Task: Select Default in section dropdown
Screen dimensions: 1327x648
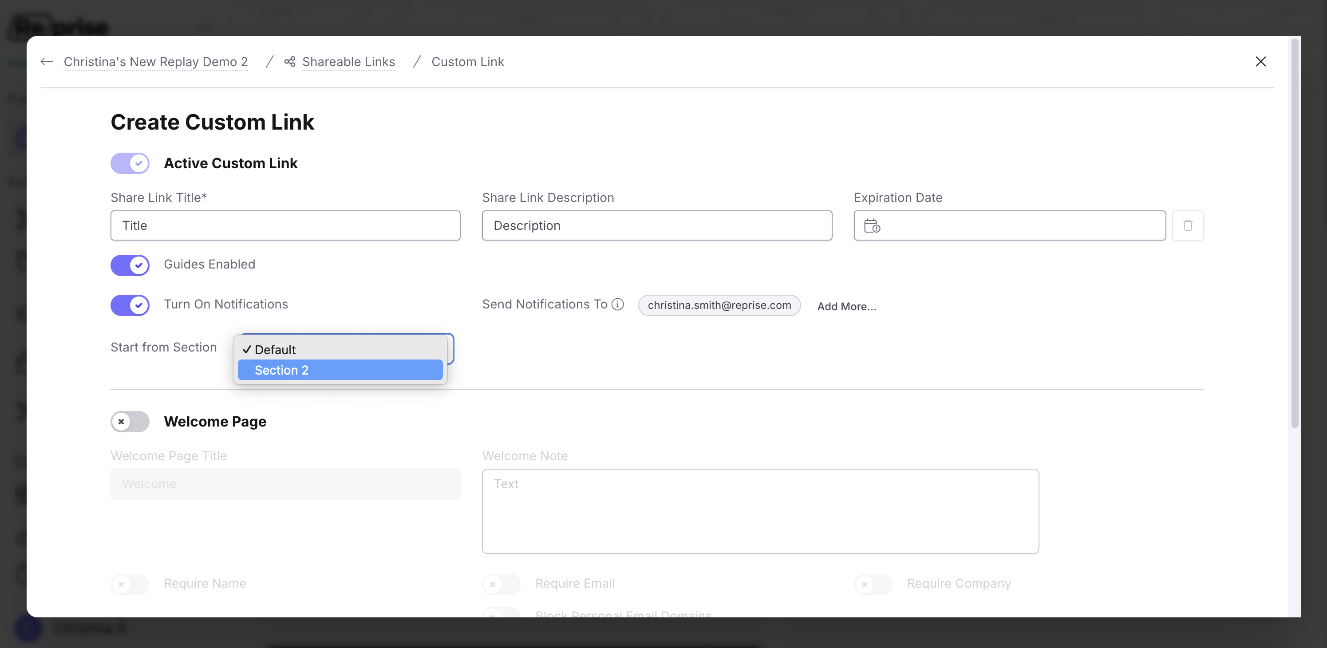Action: click(x=340, y=349)
